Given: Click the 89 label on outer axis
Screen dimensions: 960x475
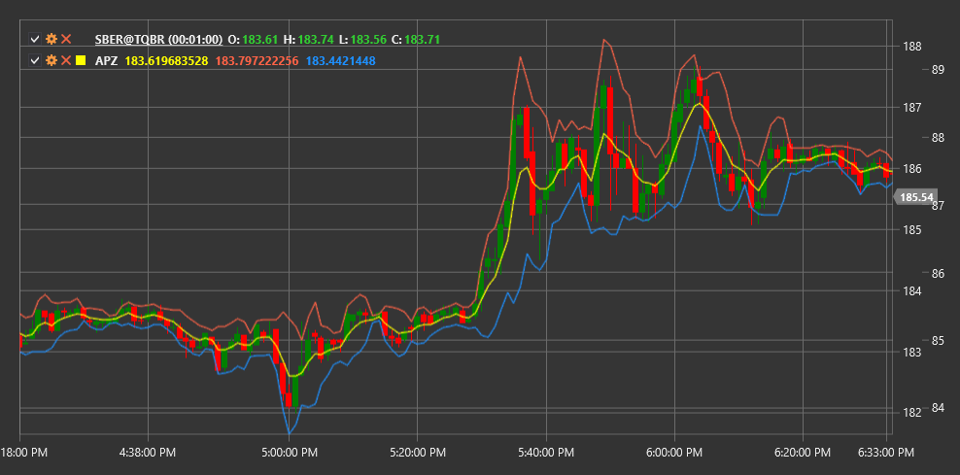Looking at the screenshot, I should tap(938, 70).
